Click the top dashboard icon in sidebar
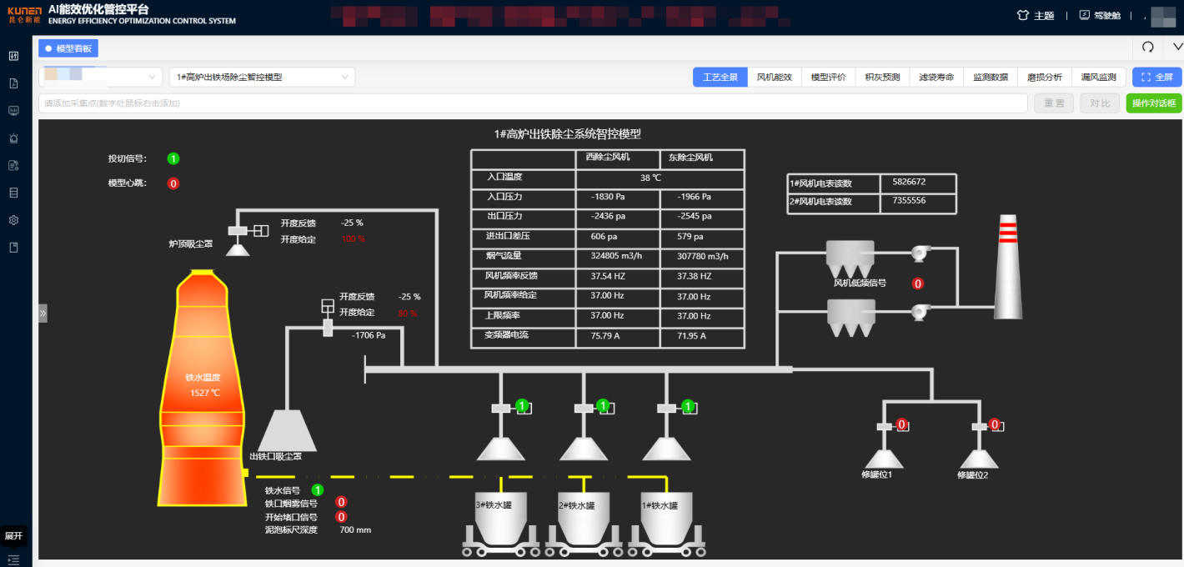The height and width of the screenshot is (567, 1184). click(x=13, y=56)
